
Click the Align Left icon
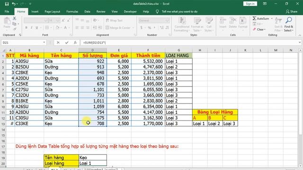click(77, 28)
